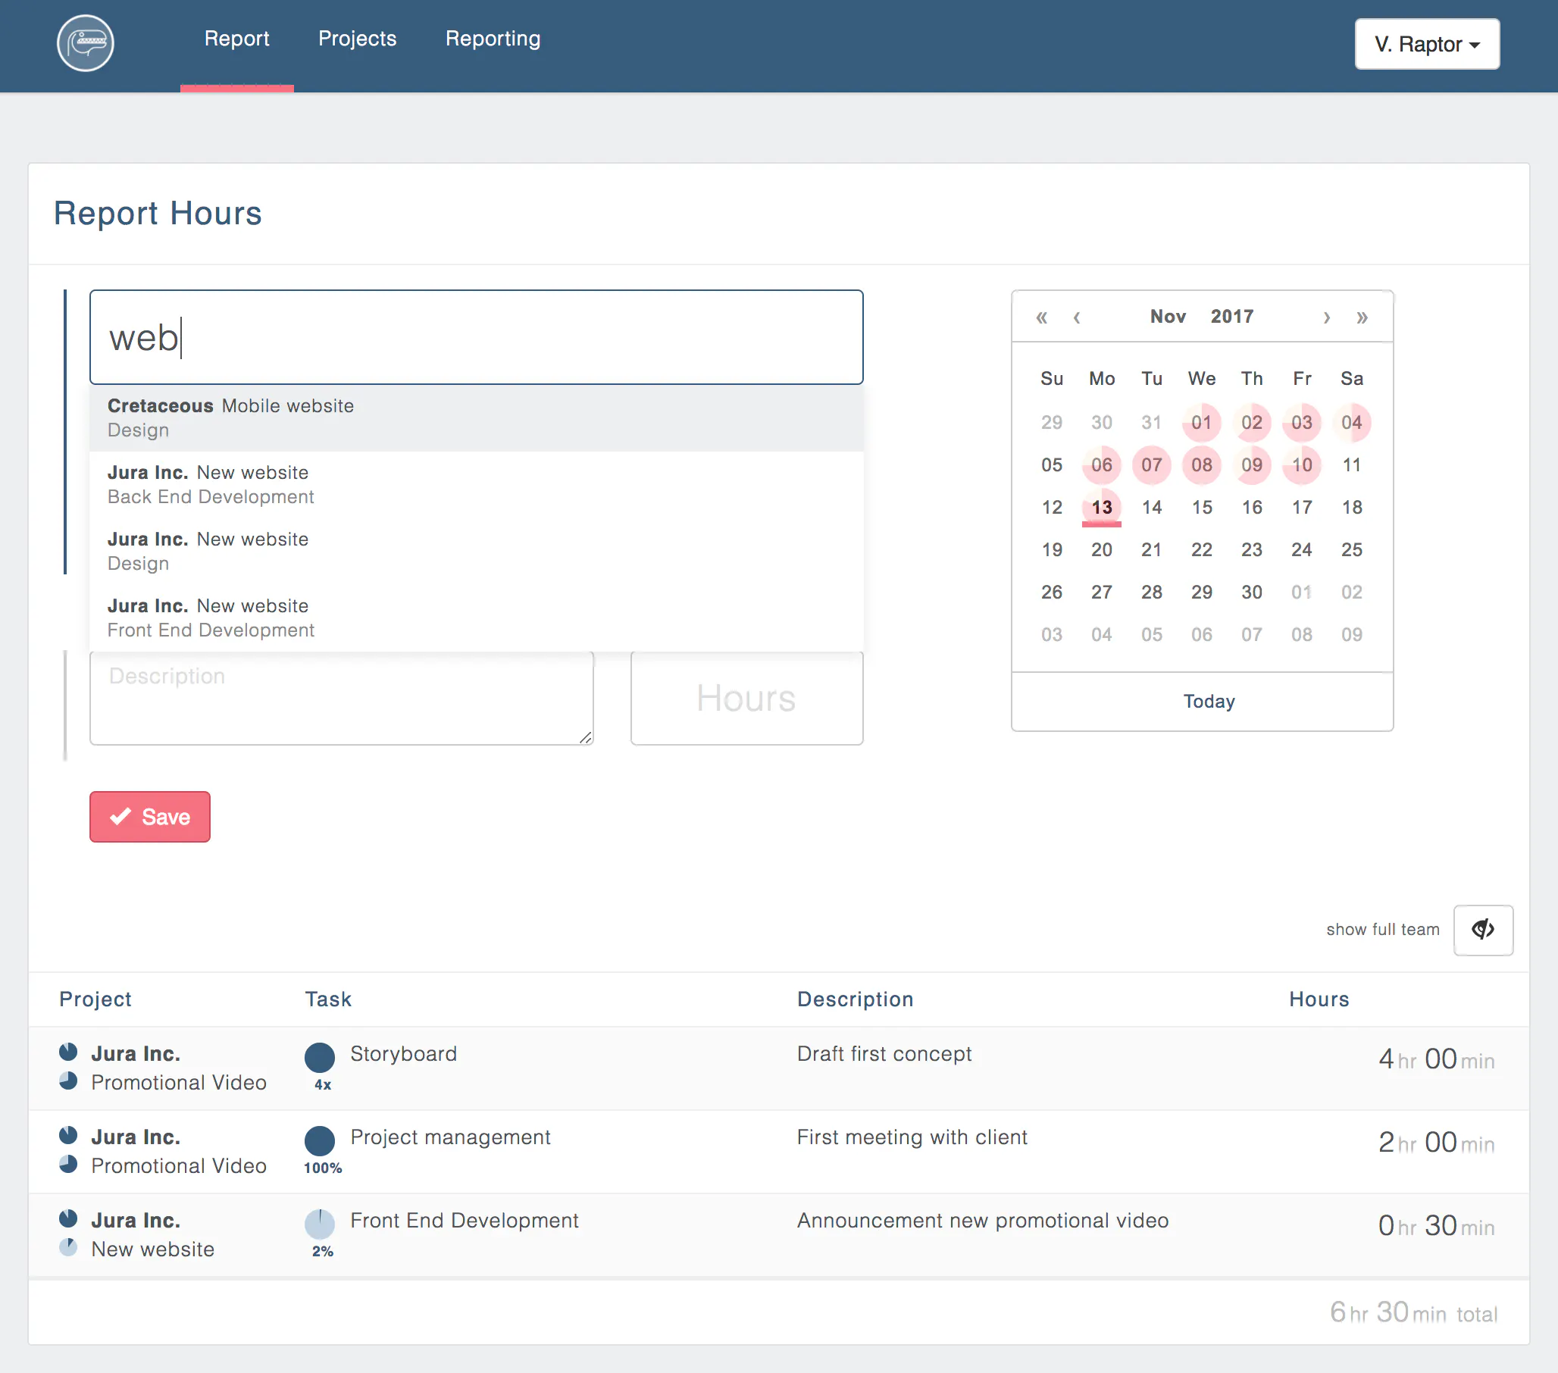Focus the project search field containing 'web'
This screenshot has height=1373, width=1558.
tap(477, 337)
